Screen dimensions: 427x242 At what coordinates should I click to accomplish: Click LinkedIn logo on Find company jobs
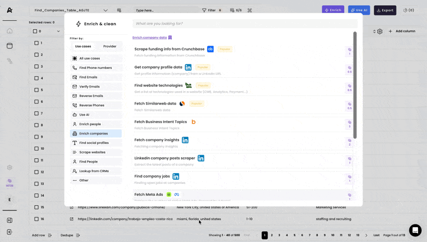176,176
